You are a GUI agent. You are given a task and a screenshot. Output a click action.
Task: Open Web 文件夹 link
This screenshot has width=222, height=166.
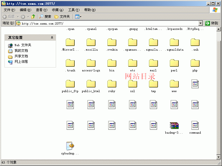[19, 45]
